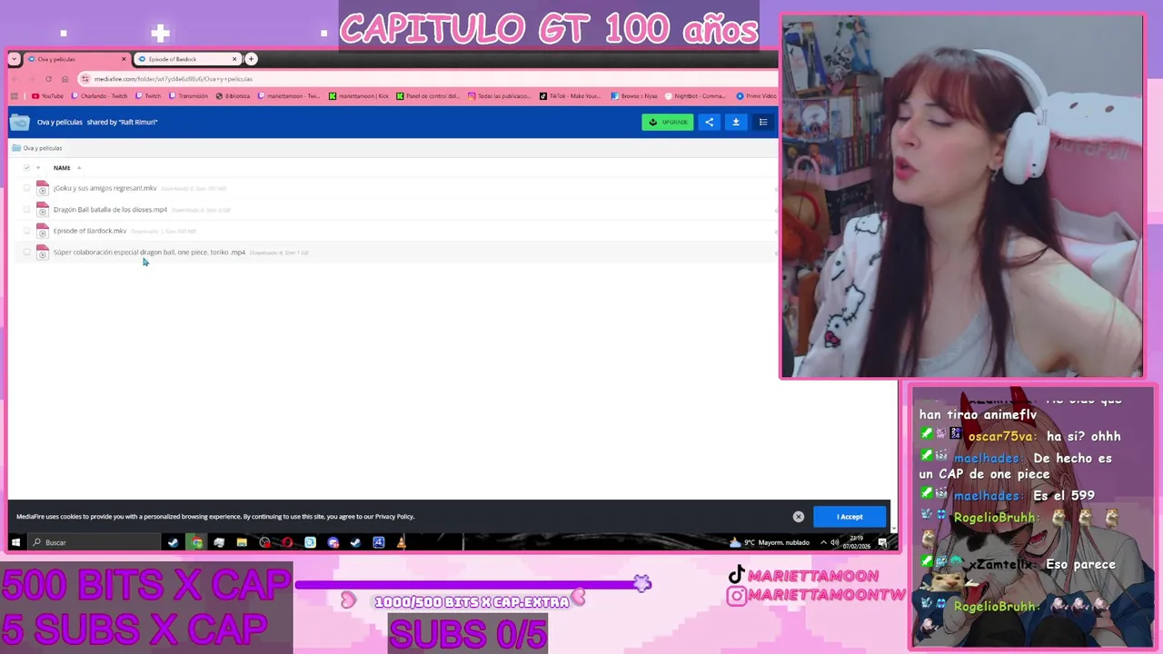Toggle the select-all checkbox in header
Screen dimensions: 1163x654
pos(26,168)
